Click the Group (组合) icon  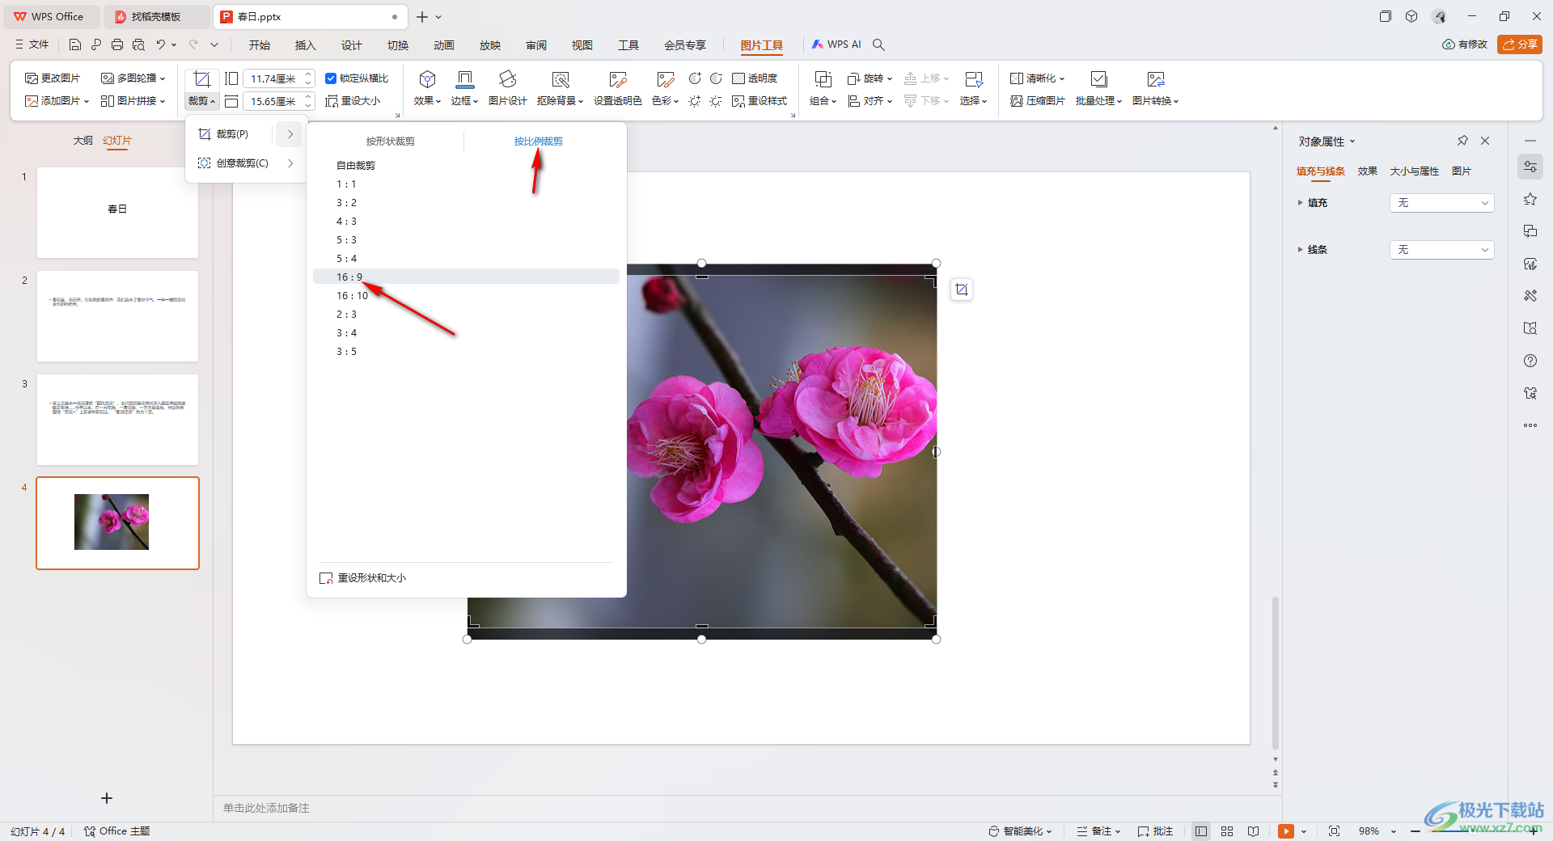point(823,78)
